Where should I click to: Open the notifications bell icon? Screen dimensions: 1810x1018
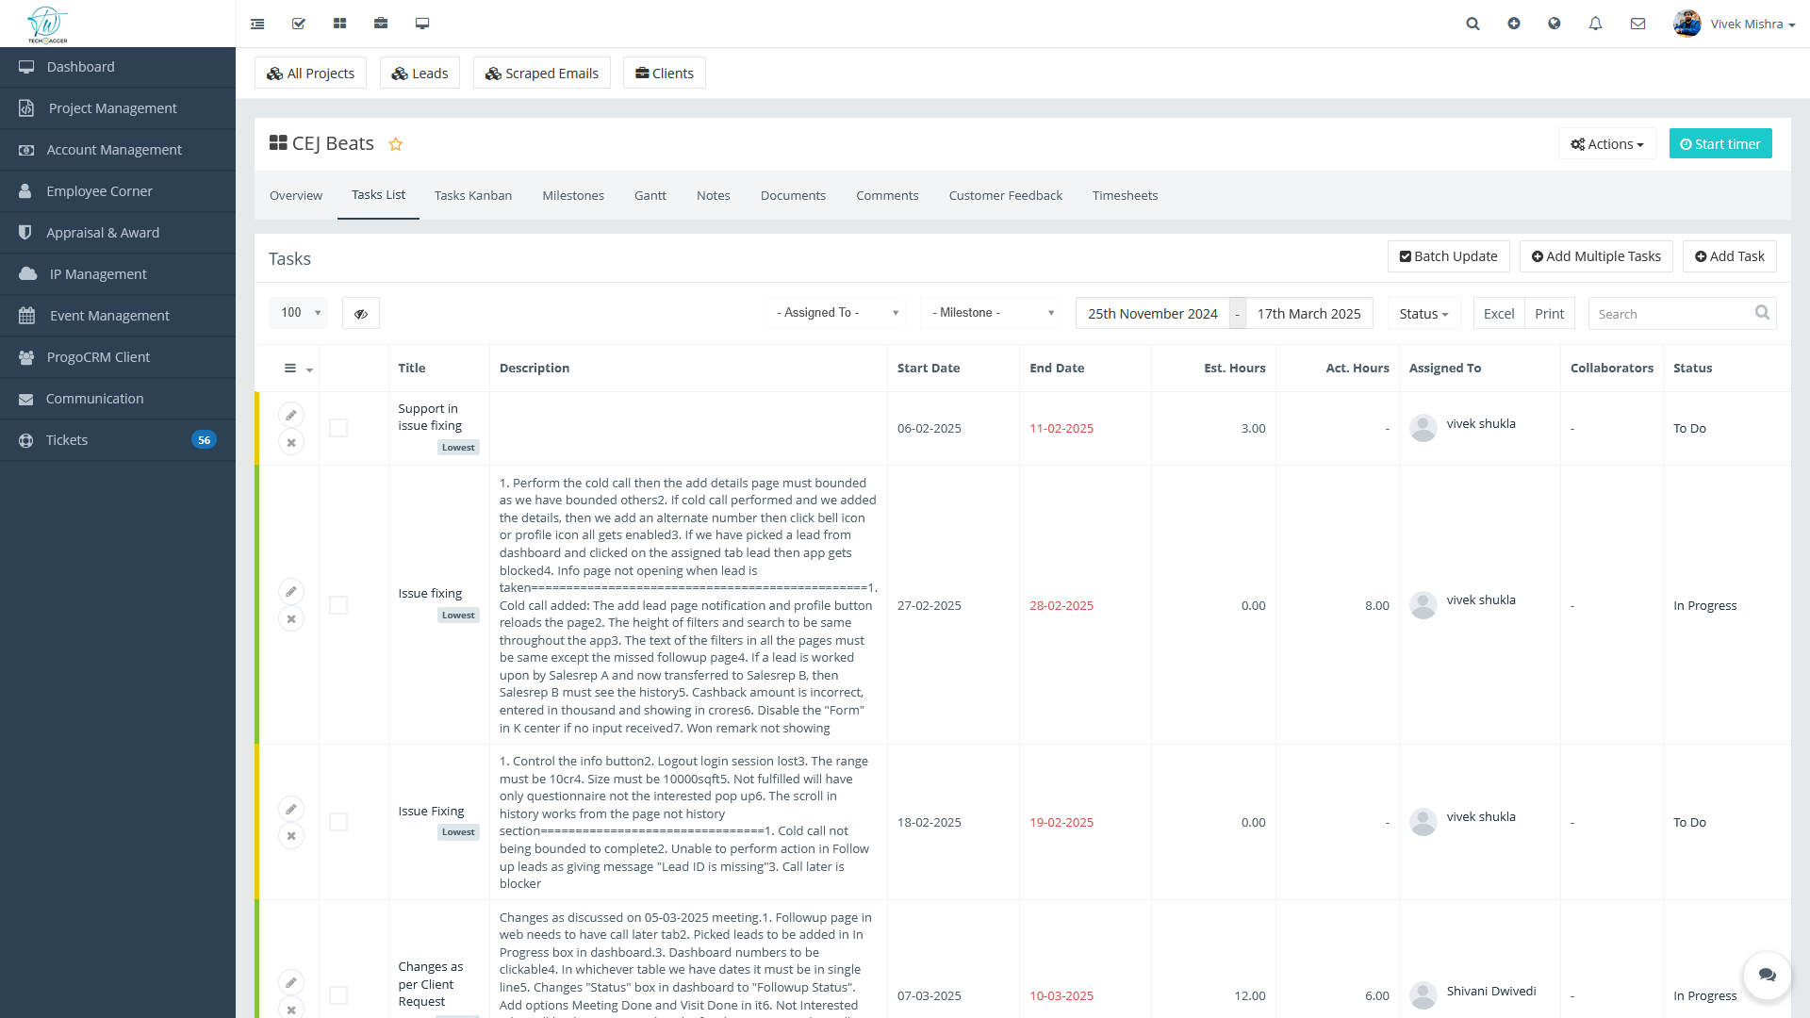point(1595,24)
